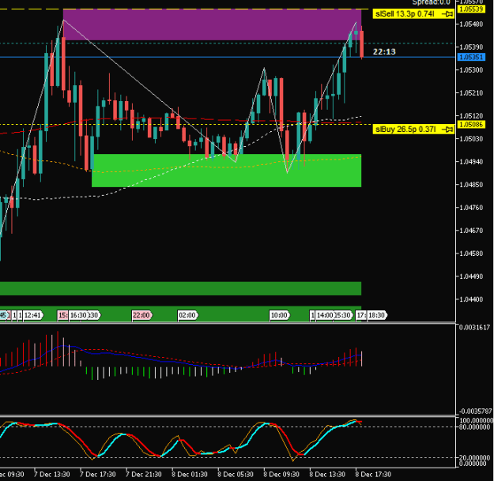Click the 02:00 event time marker

[187, 315]
